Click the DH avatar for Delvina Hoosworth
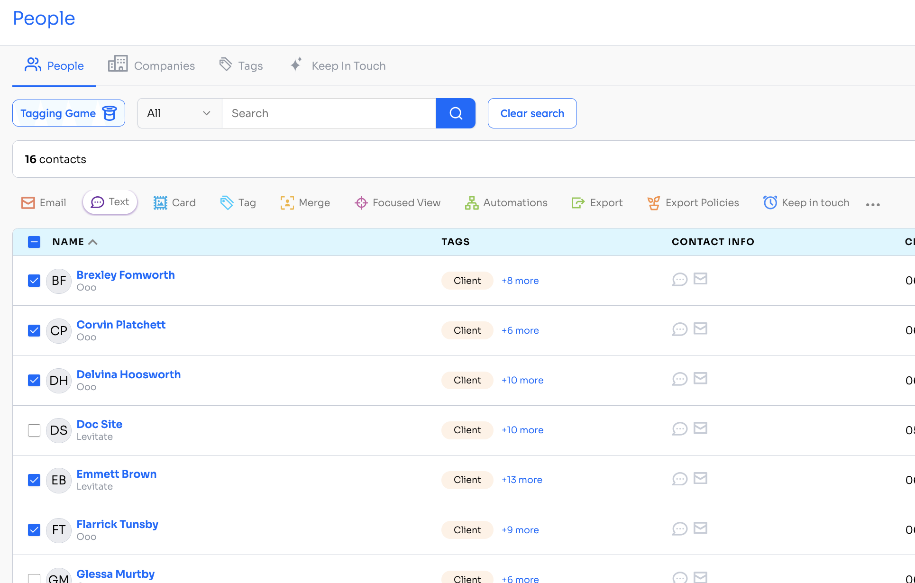915x583 pixels. 59,381
